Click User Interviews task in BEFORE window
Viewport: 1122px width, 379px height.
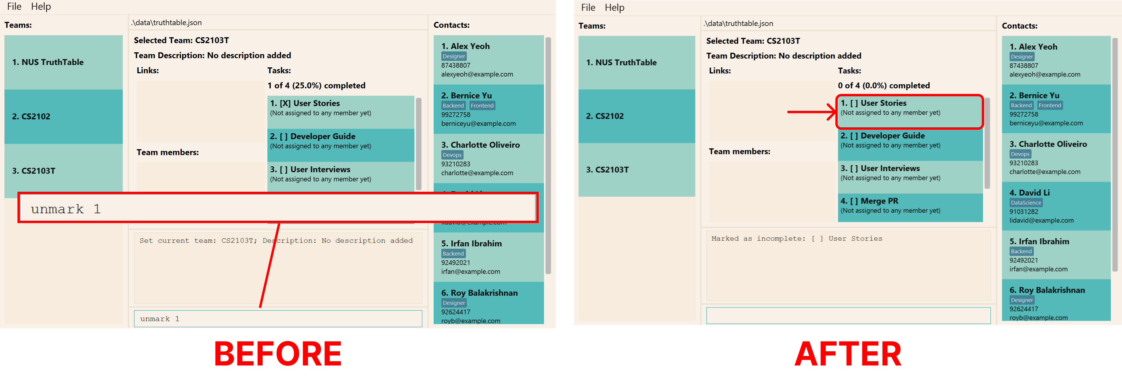tap(340, 176)
